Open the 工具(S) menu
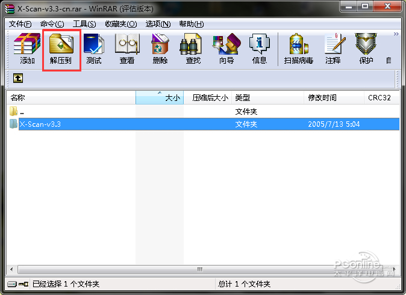406x295 pixels. pos(84,24)
